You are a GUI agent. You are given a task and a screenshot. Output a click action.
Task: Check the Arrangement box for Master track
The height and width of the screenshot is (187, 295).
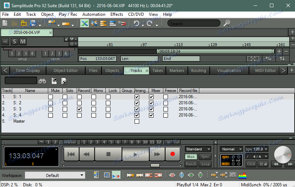[x=137, y=121]
